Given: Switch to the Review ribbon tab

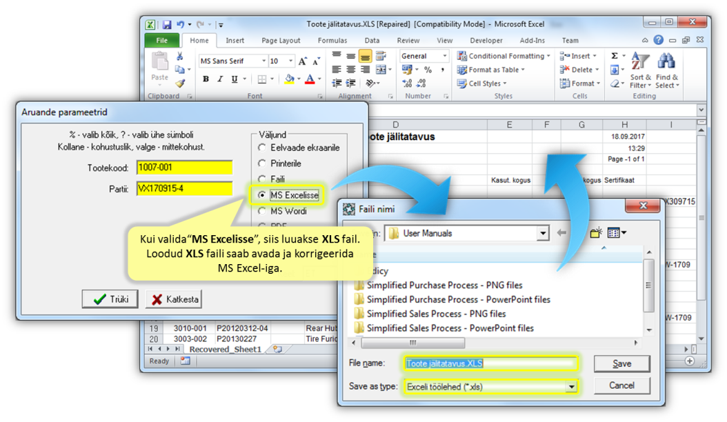Looking at the screenshot, I should click(408, 41).
